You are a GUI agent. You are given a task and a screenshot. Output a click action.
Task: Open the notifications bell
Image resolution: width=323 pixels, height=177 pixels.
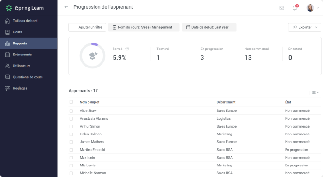click(295, 8)
